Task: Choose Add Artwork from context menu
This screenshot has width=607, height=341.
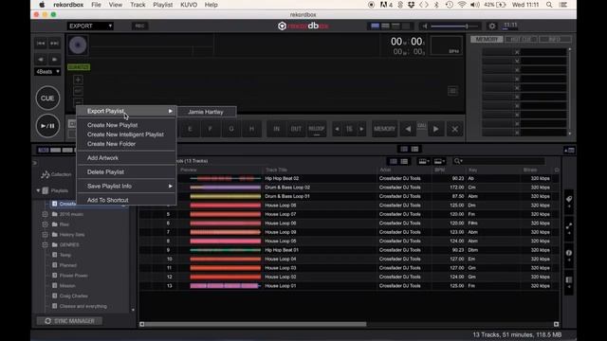Action: click(102, 158)
